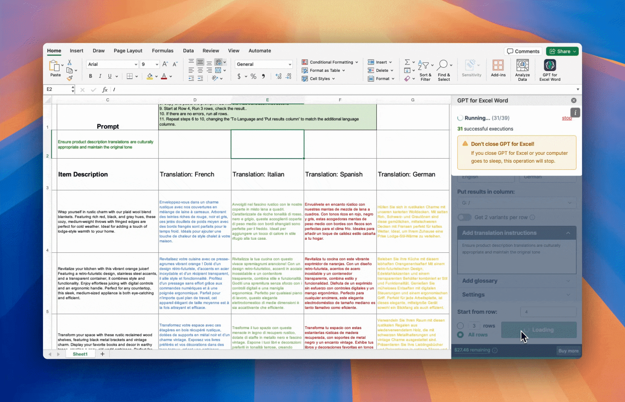Increase cell indent
This screenshot has height=402, width=625.
pos(200,78)
